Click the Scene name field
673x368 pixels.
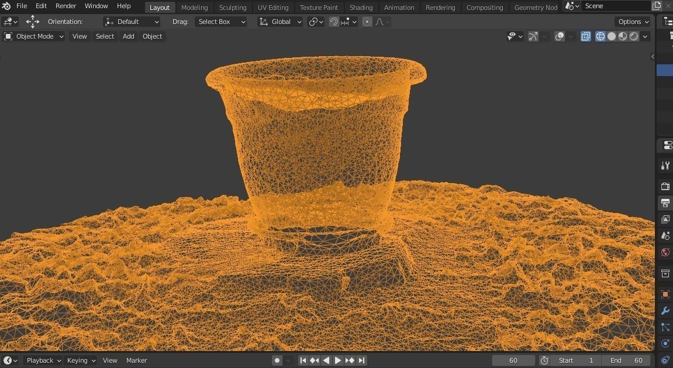coord(616,6)
